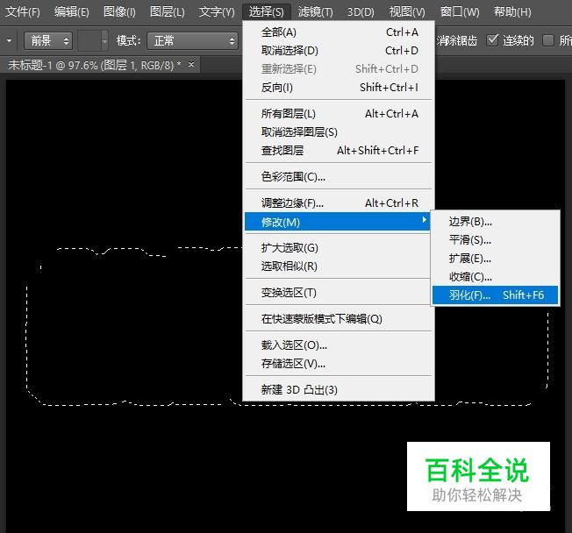Choose 变换选区(T)
The height and width of the screenshot is (533, 572).
coord(340,293)
